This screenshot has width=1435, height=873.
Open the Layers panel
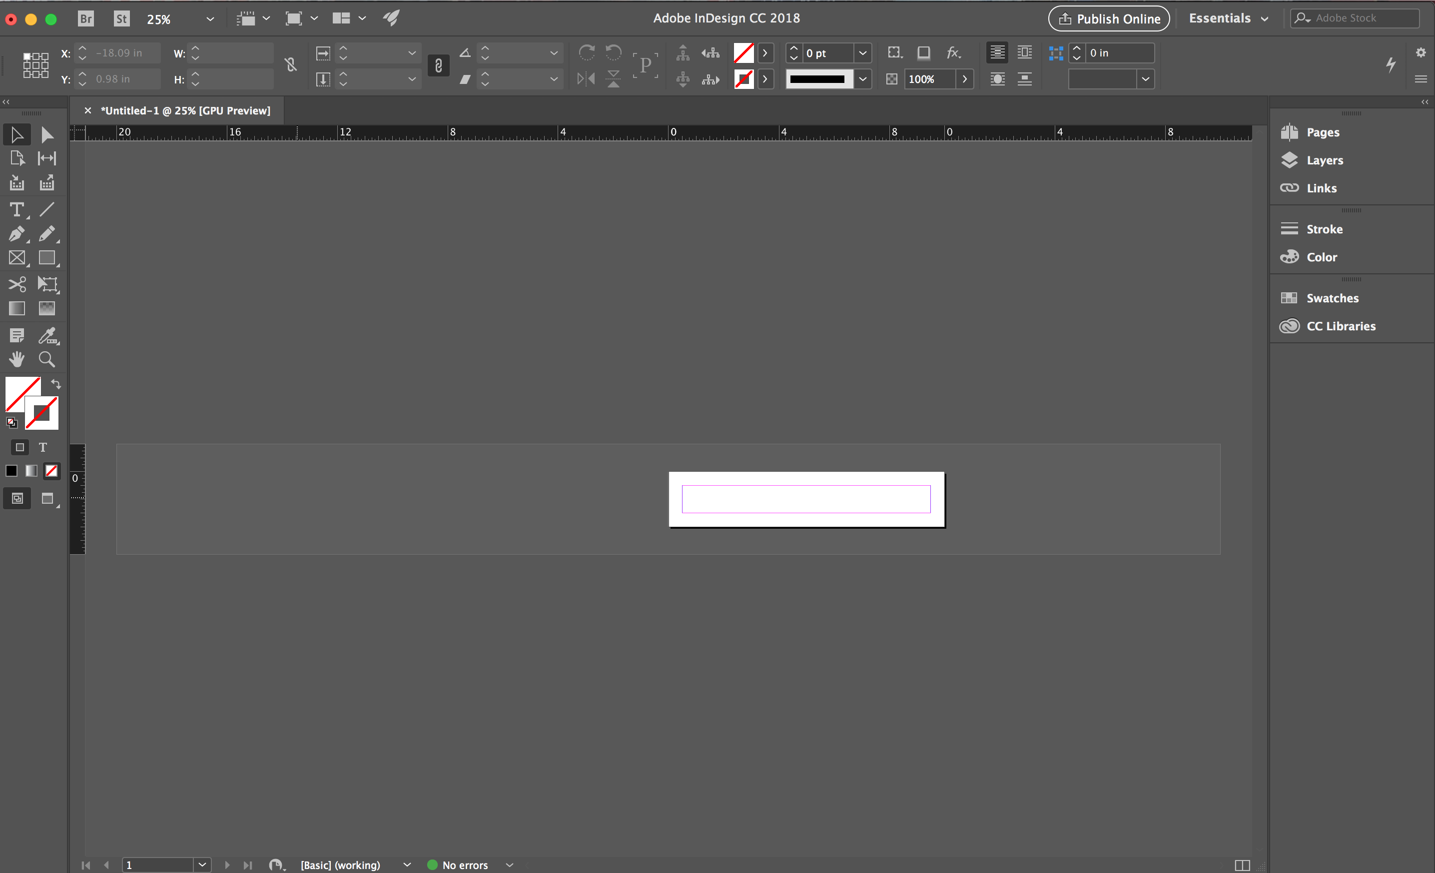click(1324, 160)
